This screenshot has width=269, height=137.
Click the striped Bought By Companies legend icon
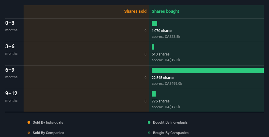pyautogui.click(x=149, y=133)
